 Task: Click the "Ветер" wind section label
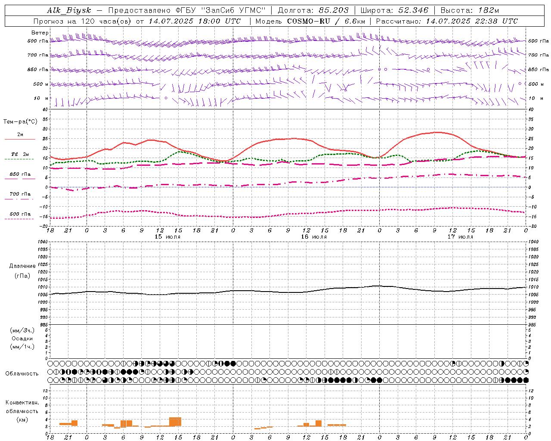tap(40, 33)
